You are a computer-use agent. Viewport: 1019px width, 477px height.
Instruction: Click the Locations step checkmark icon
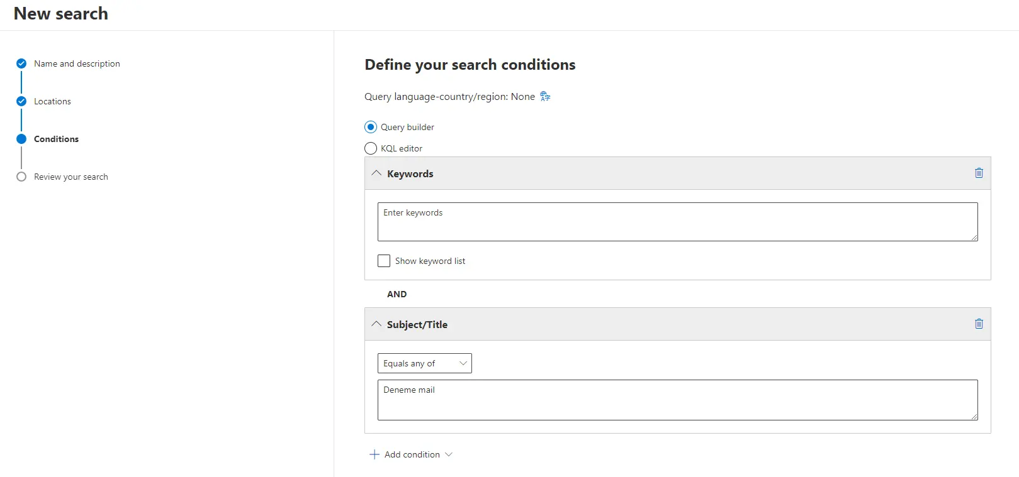point(21,101)
